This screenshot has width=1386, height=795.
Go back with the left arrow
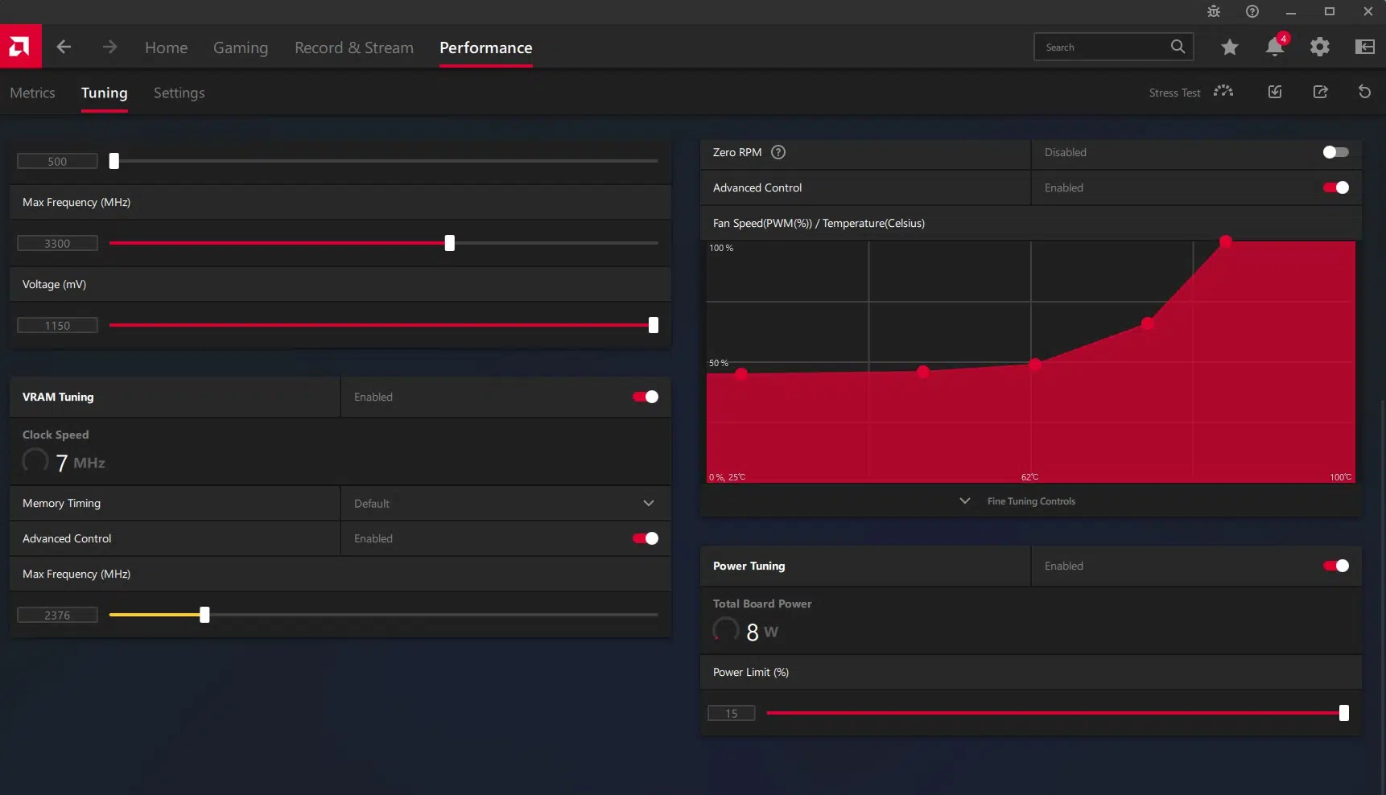tap(64, 47)
